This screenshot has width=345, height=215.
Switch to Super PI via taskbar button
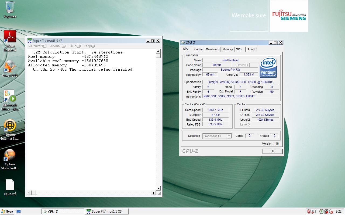pos(107,212)
